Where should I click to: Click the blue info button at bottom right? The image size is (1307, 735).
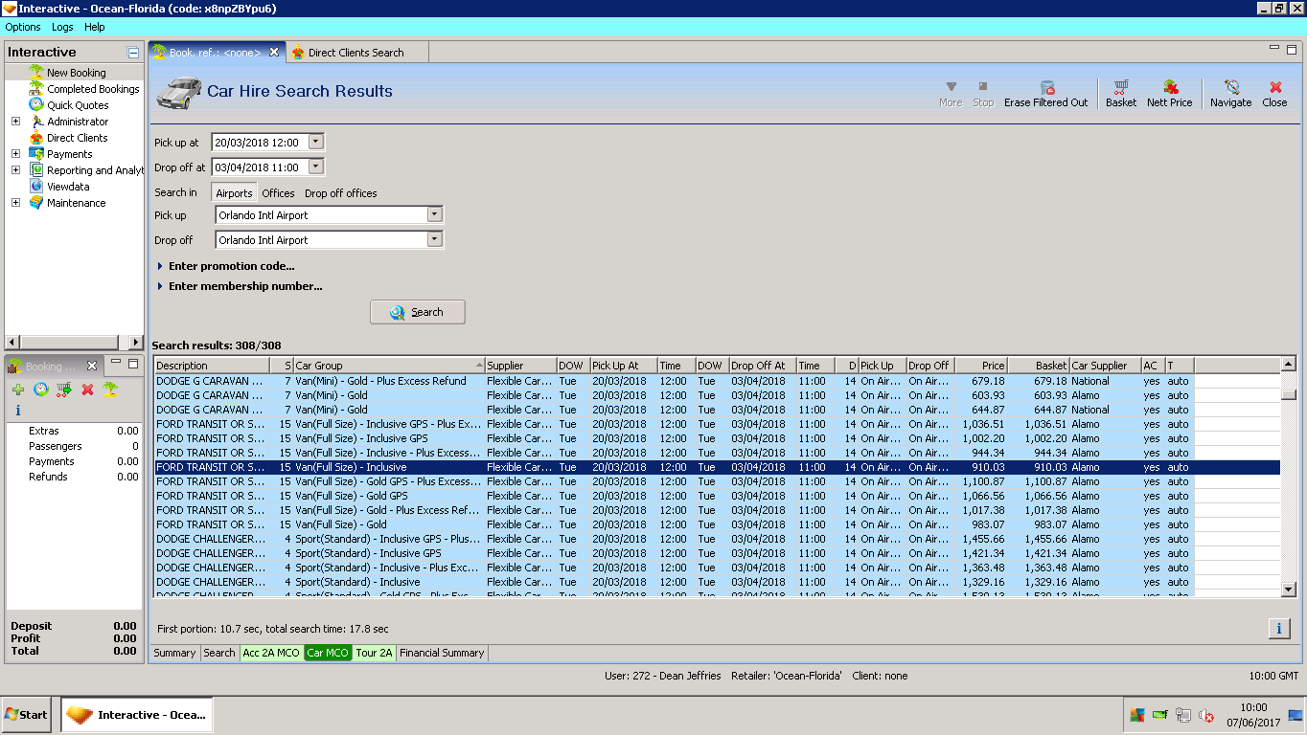pyautogui.click(x=1278, y=628)
